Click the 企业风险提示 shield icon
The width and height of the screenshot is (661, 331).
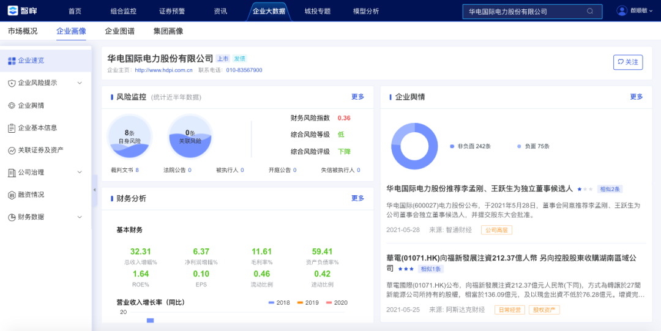(x=12, y=83)
